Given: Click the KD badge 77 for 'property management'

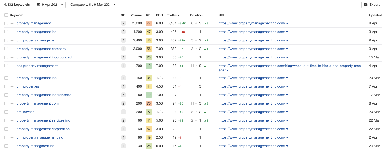Looking at the screenshot, I should pyautogui.click(x=149, y=23).
